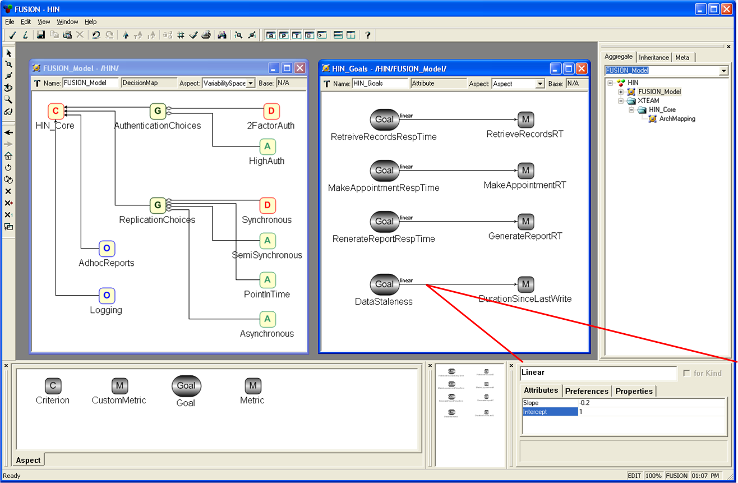Open the Aspect dropdown in HIN_Goals window
This screenshot has height=483, width=738.
540,84
